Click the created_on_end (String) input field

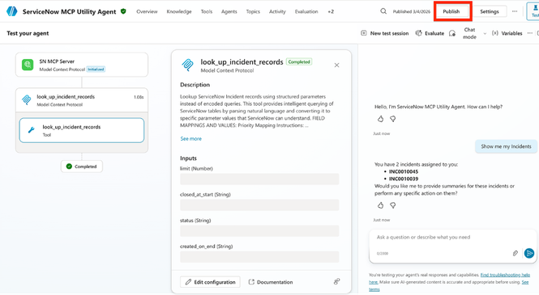(x=259, y=257)
